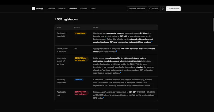
Task: Click the "1. GST registration" heading
Action: 66,19
